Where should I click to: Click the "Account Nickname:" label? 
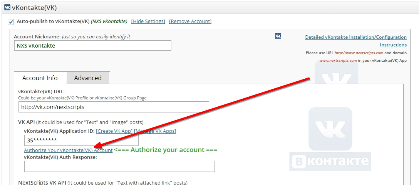pyautogui.click(x=37, y=37)
